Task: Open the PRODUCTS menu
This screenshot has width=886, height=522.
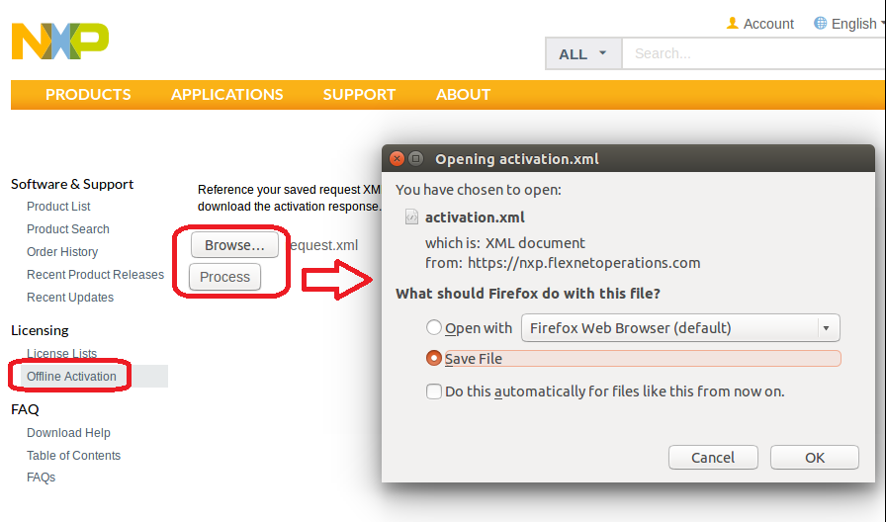Action: click(x=88, y=94)
